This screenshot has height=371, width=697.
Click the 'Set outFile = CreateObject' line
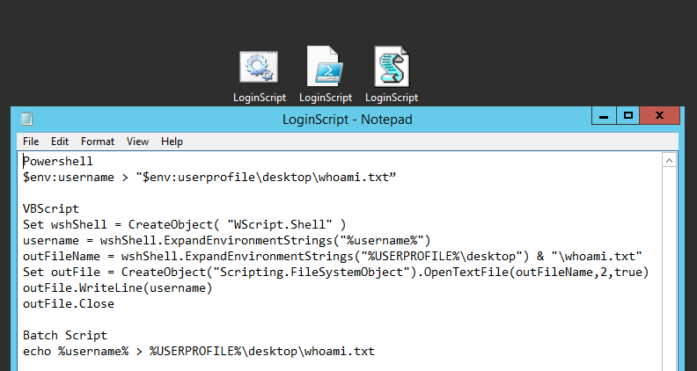point(336,272)
